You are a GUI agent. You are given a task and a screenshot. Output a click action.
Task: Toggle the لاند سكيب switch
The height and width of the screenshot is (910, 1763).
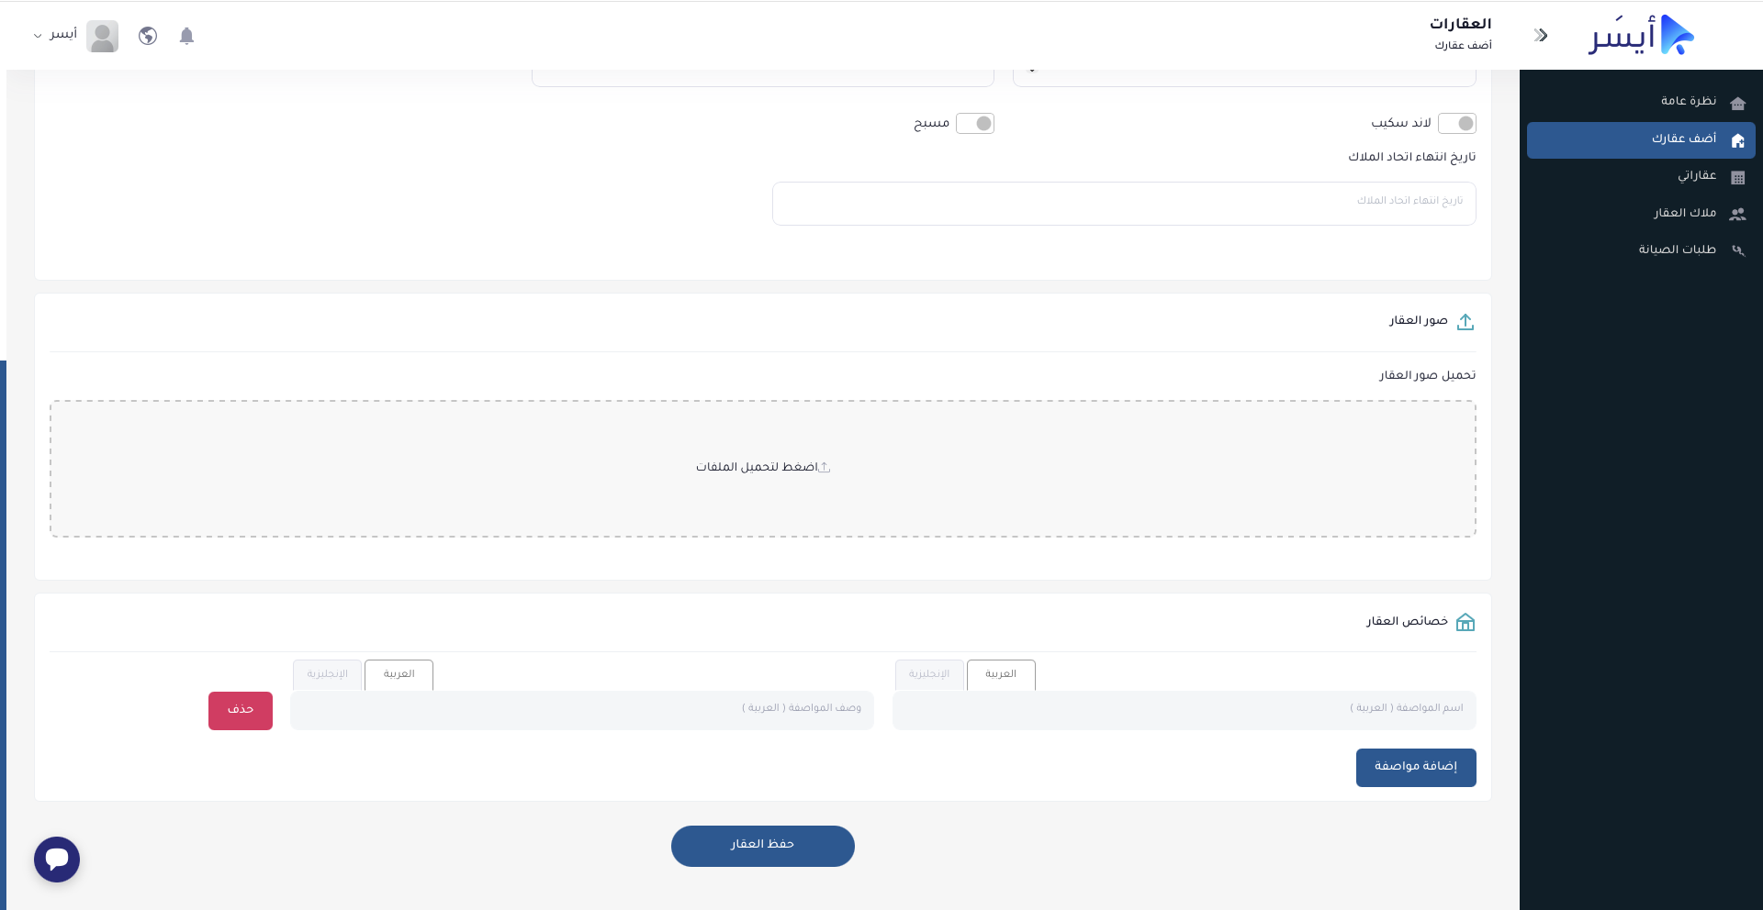pos(1456,123)
